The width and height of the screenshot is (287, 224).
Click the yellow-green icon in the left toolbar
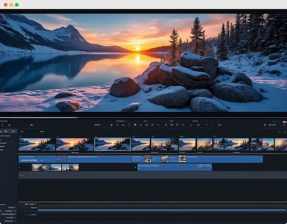point(32,125)
